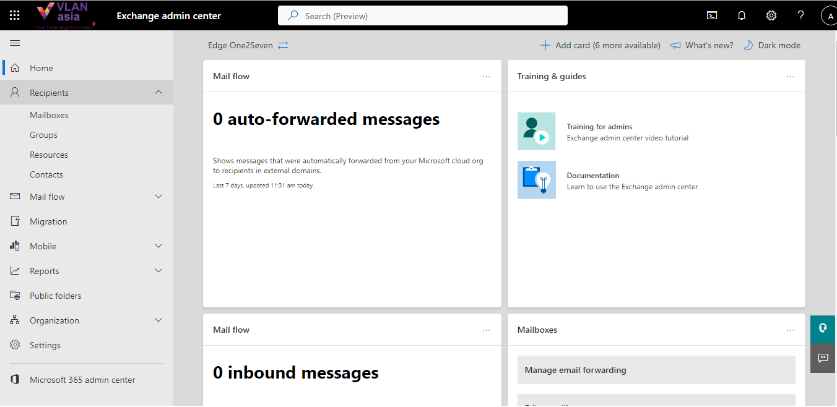This screenshot has width=837, height=407.
Task: Click Manage email forwarding button
Action: pos(656,370)
